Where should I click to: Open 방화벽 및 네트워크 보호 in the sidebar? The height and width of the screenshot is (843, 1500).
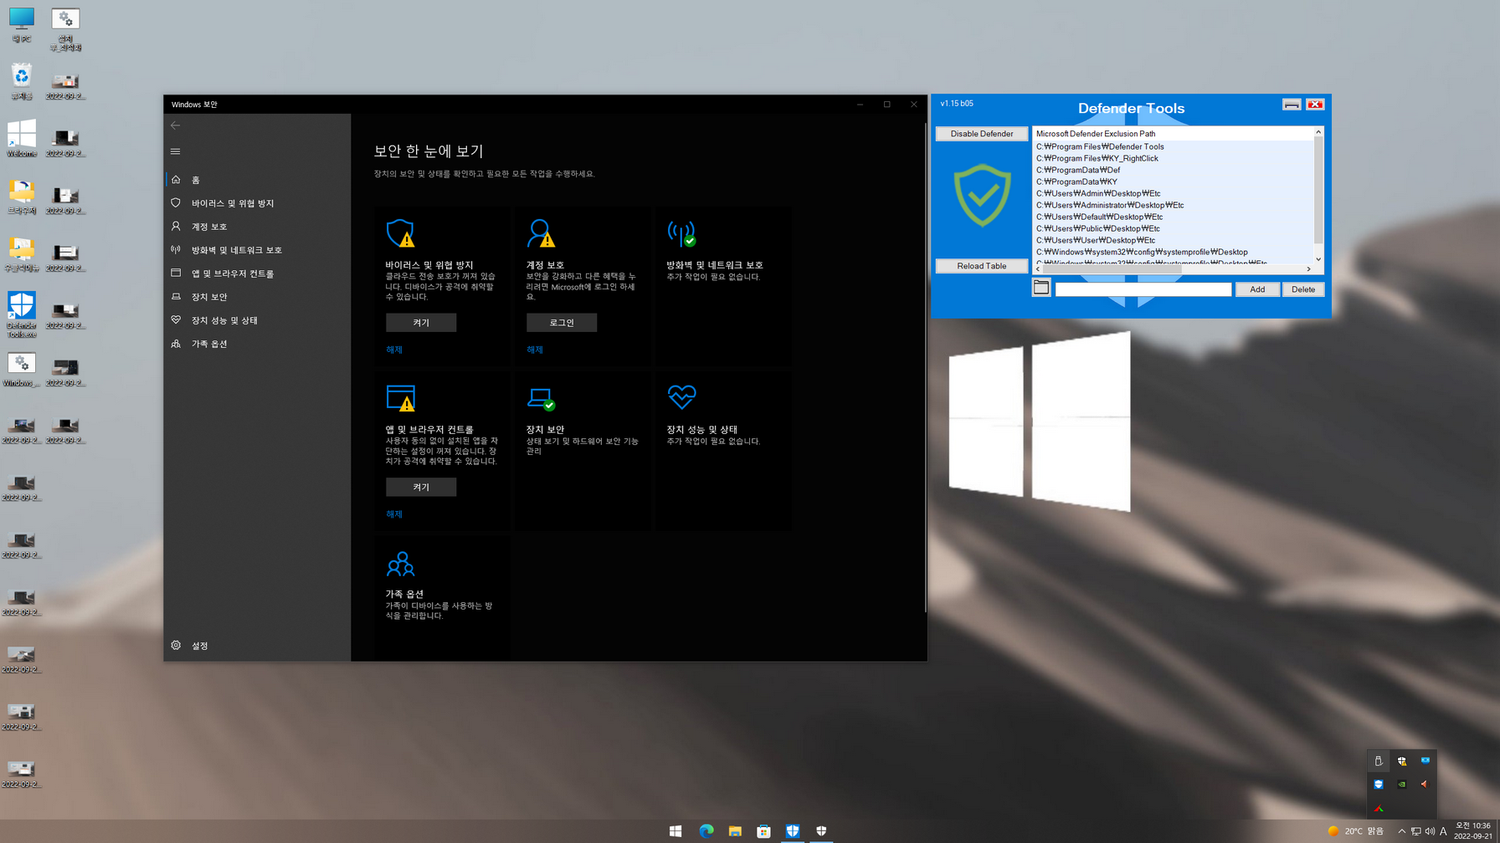click(257, 250)
